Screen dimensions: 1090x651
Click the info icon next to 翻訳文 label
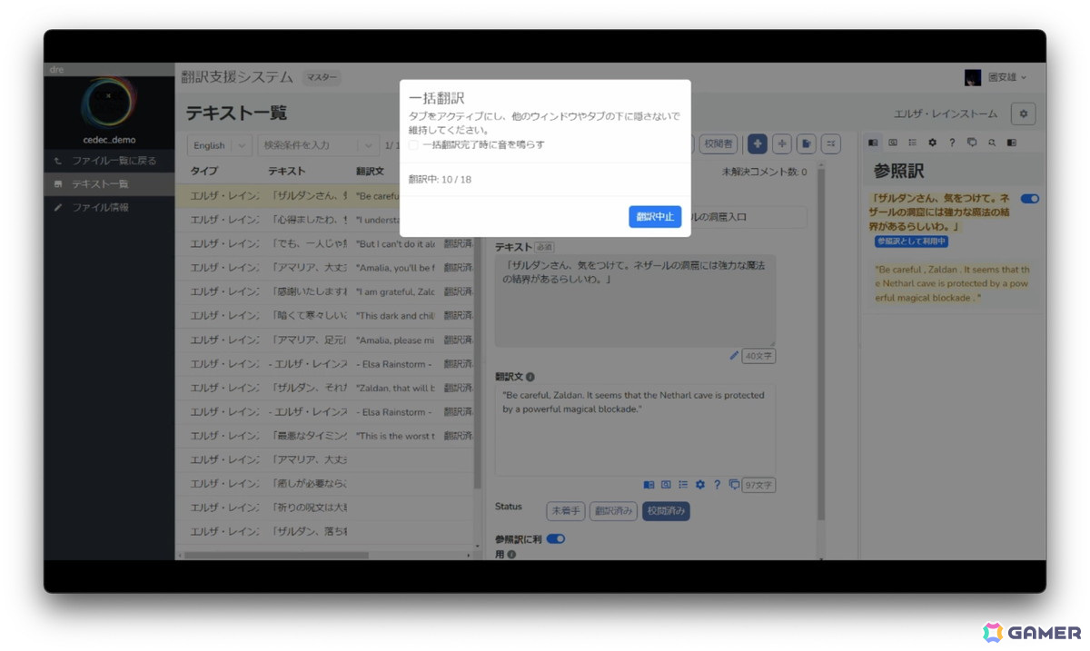(530, 377)
